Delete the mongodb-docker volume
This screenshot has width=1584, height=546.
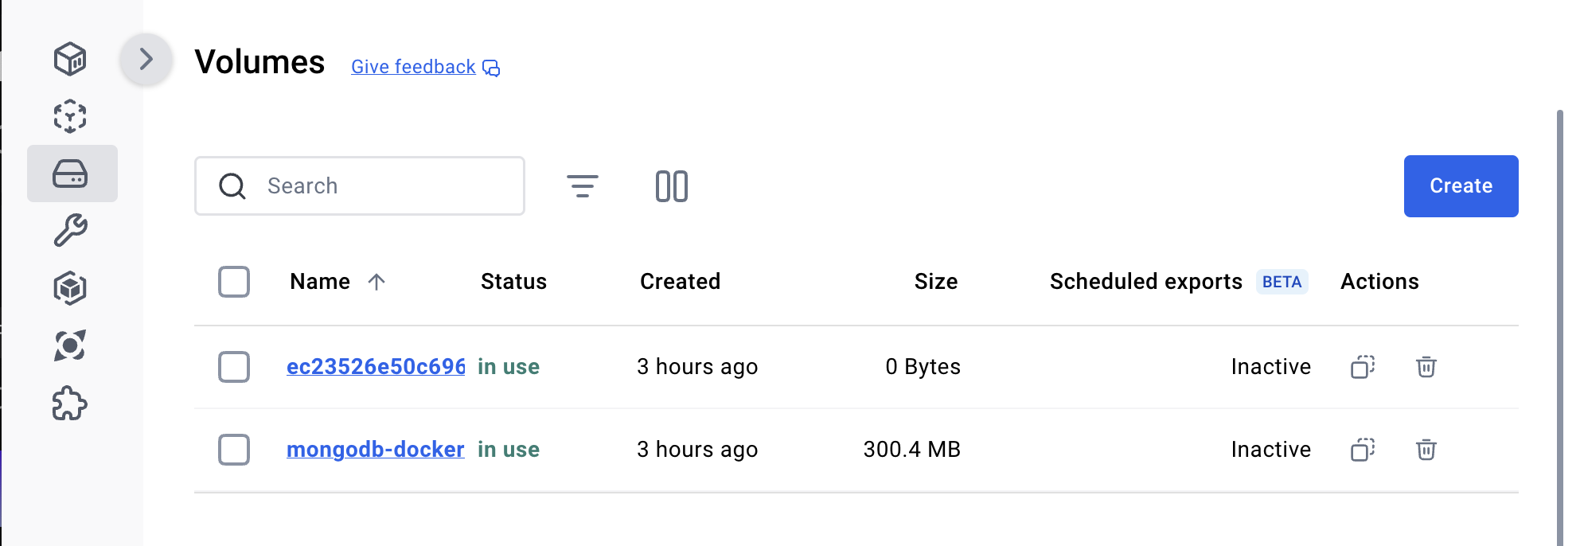1426,450
